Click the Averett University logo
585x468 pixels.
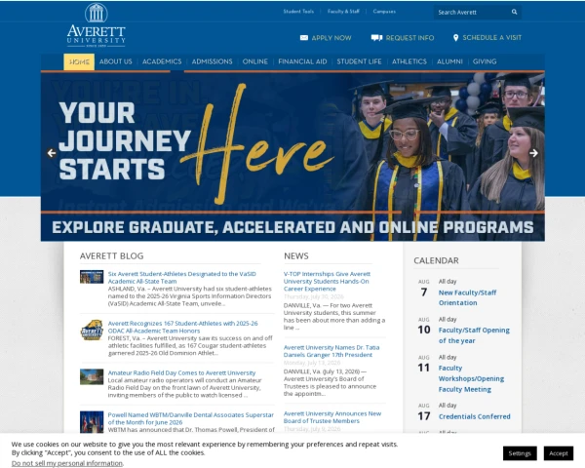click(97, 25)
